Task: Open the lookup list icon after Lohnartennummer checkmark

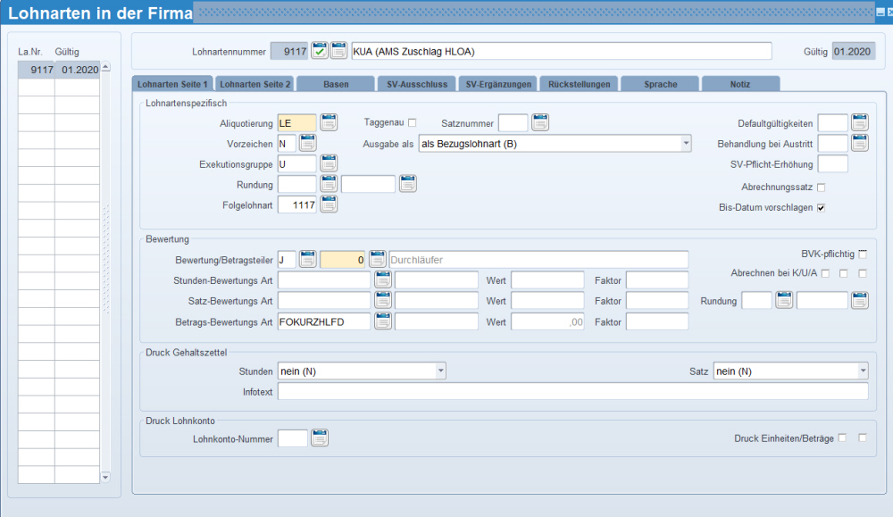Action: click(338, 51)
